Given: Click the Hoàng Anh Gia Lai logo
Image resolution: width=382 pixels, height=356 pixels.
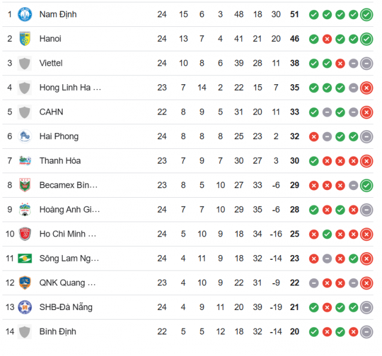Looking at the screenshot, I should point(25,210).
